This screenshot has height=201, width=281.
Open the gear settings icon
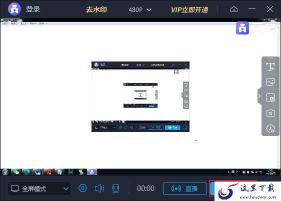82,188
